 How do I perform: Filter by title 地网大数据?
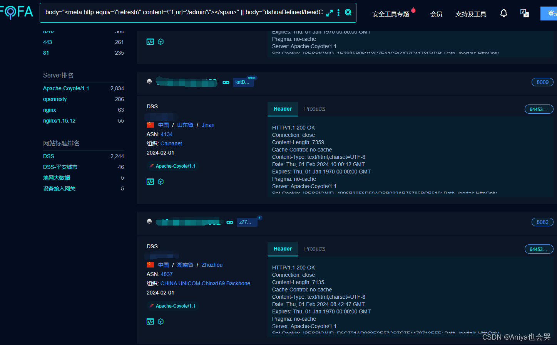[x=57, y=178]
